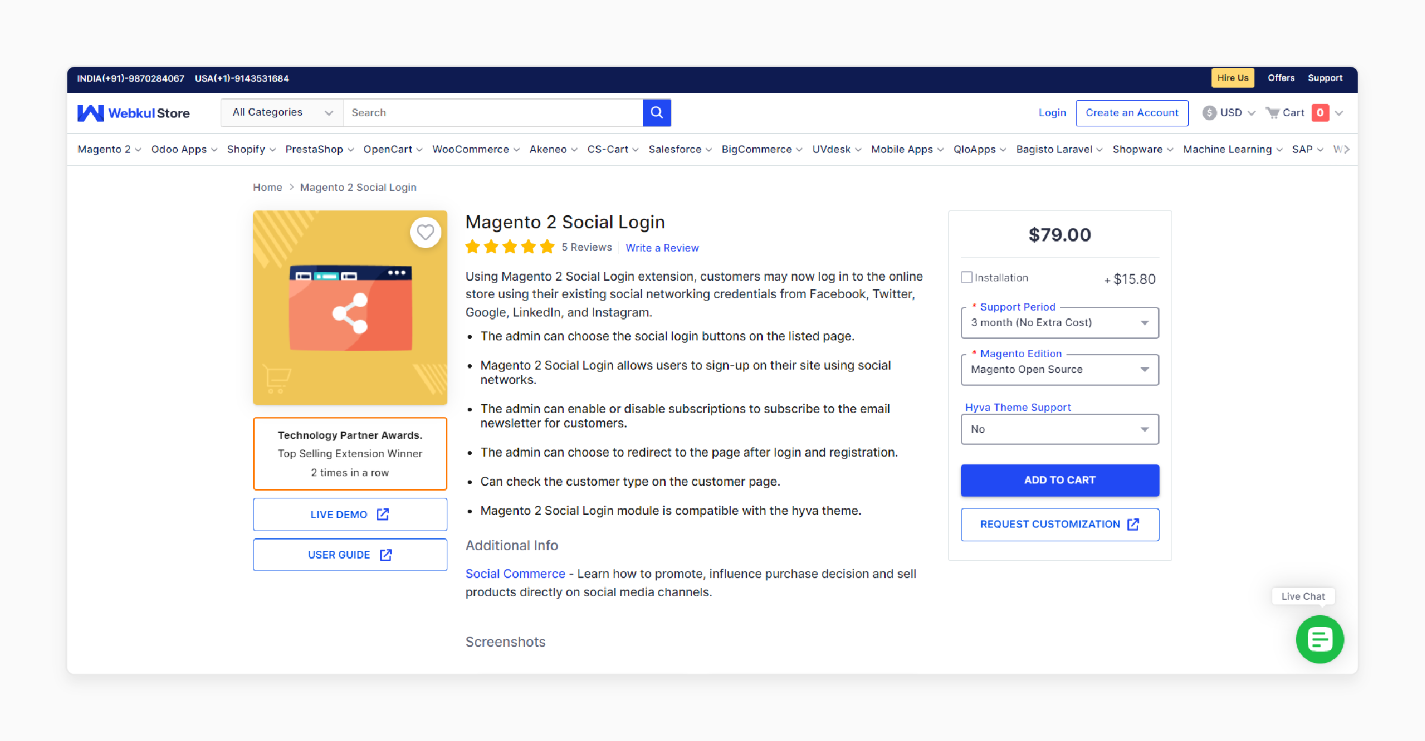This screenshot has height=741, width=1425.
Task: Click Request Customization button
Action: pos(1059,525)
